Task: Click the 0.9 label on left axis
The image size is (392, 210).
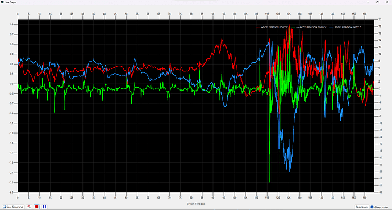Action: click(x=12, y=24)
